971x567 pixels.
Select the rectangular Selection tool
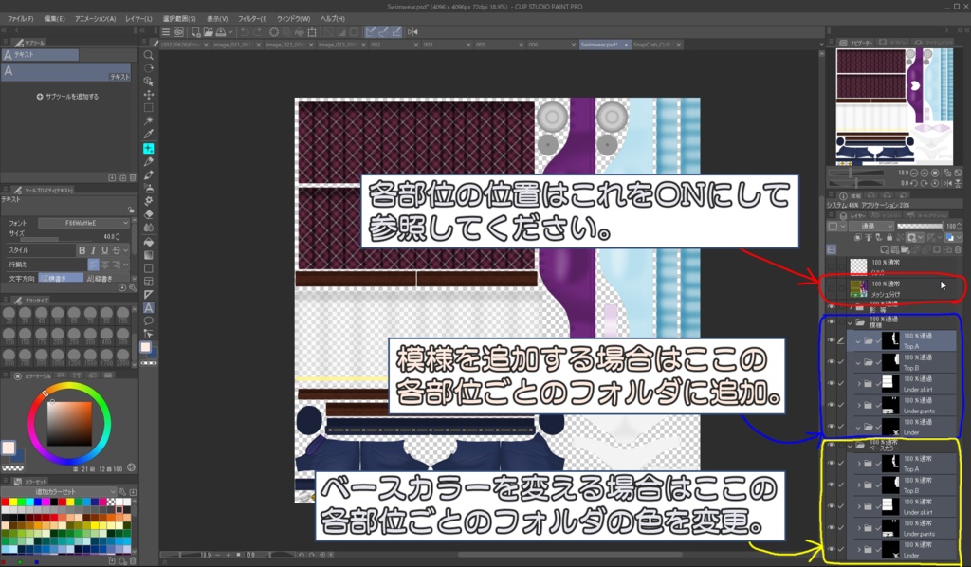(149, 108)
